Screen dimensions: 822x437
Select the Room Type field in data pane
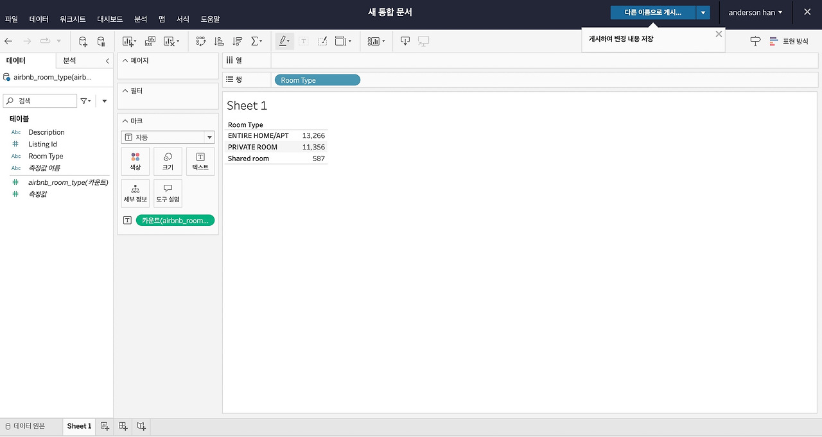[x=46, y=156]
